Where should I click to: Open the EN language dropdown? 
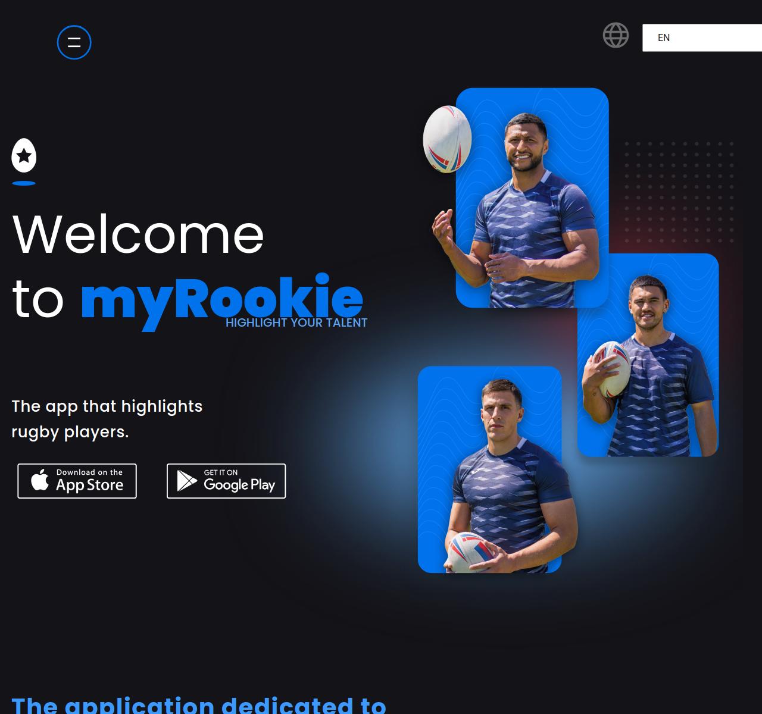(x=702, y=37)
